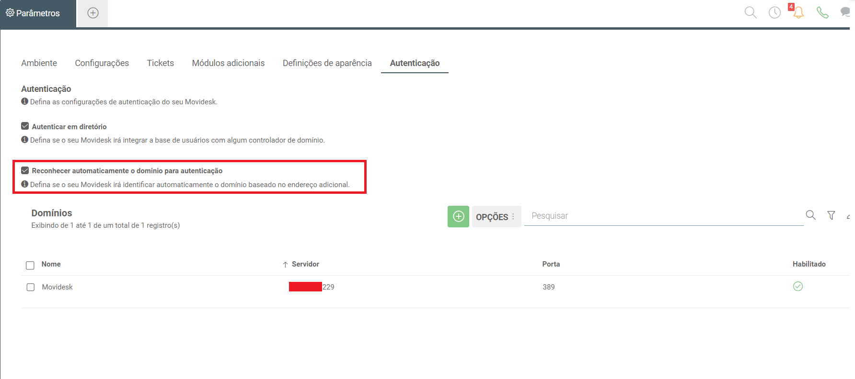Click the green phone icon

(822, 12)
